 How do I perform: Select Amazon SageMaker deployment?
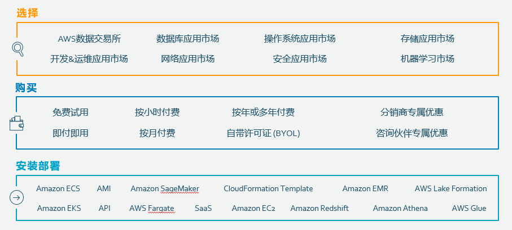[165, 188]
